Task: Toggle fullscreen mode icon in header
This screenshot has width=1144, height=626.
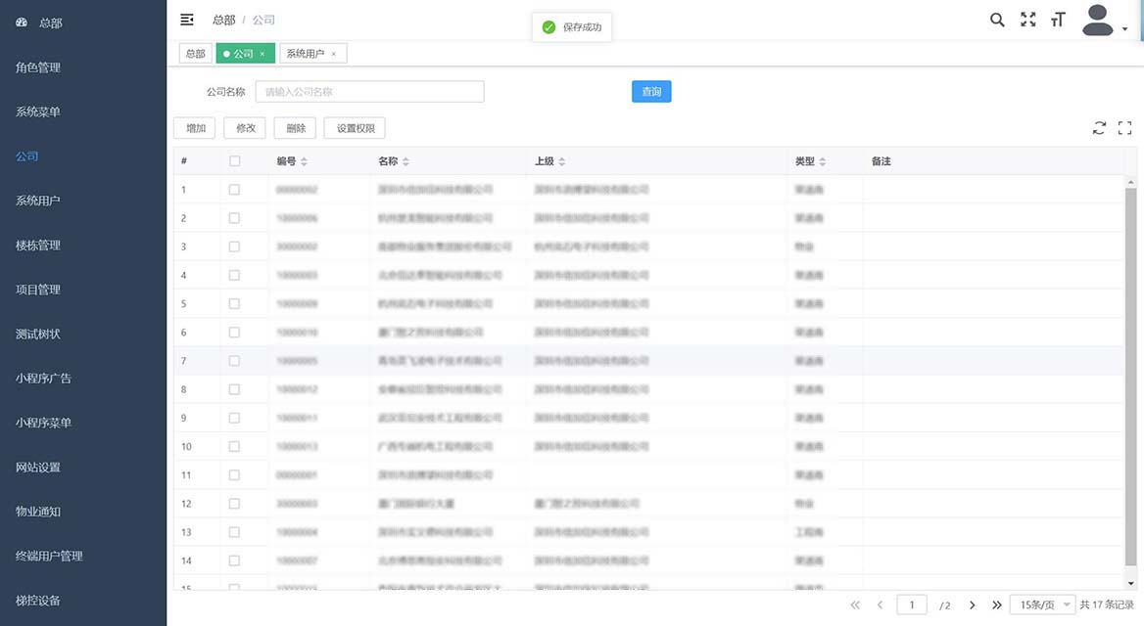Action: click(1027, 20)
